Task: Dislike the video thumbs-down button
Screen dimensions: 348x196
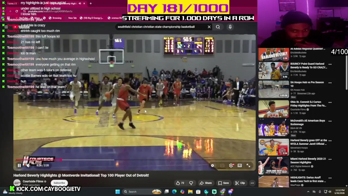Action: (x=191, y=183)
